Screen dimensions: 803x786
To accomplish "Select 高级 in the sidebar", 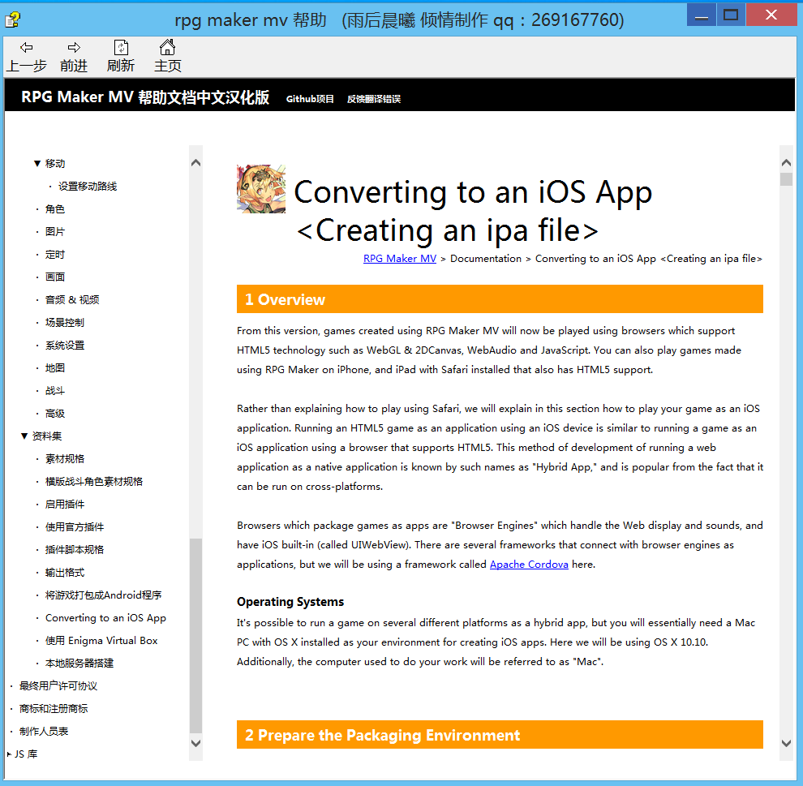I will 55,413.
